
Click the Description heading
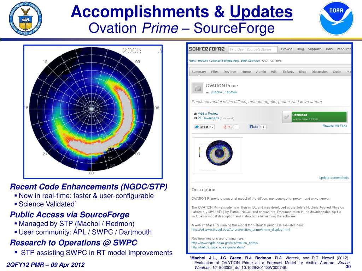point(203,189)
